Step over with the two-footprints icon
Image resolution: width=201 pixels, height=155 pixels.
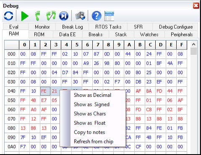click(x=51, y=15)
